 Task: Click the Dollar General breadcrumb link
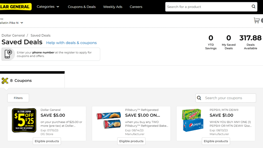(x=13, y=35)
